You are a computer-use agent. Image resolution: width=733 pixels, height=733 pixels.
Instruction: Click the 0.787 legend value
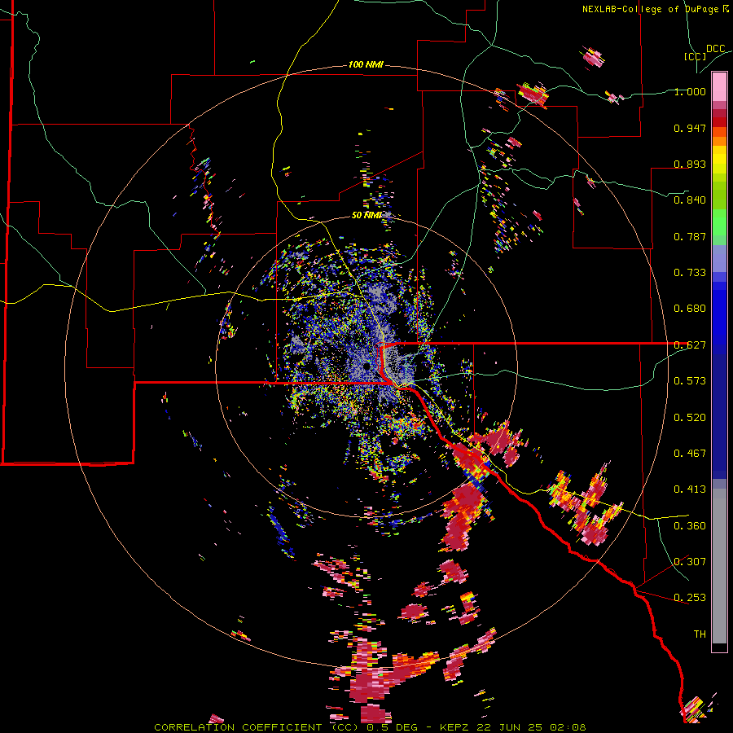[x=690, y=236]
